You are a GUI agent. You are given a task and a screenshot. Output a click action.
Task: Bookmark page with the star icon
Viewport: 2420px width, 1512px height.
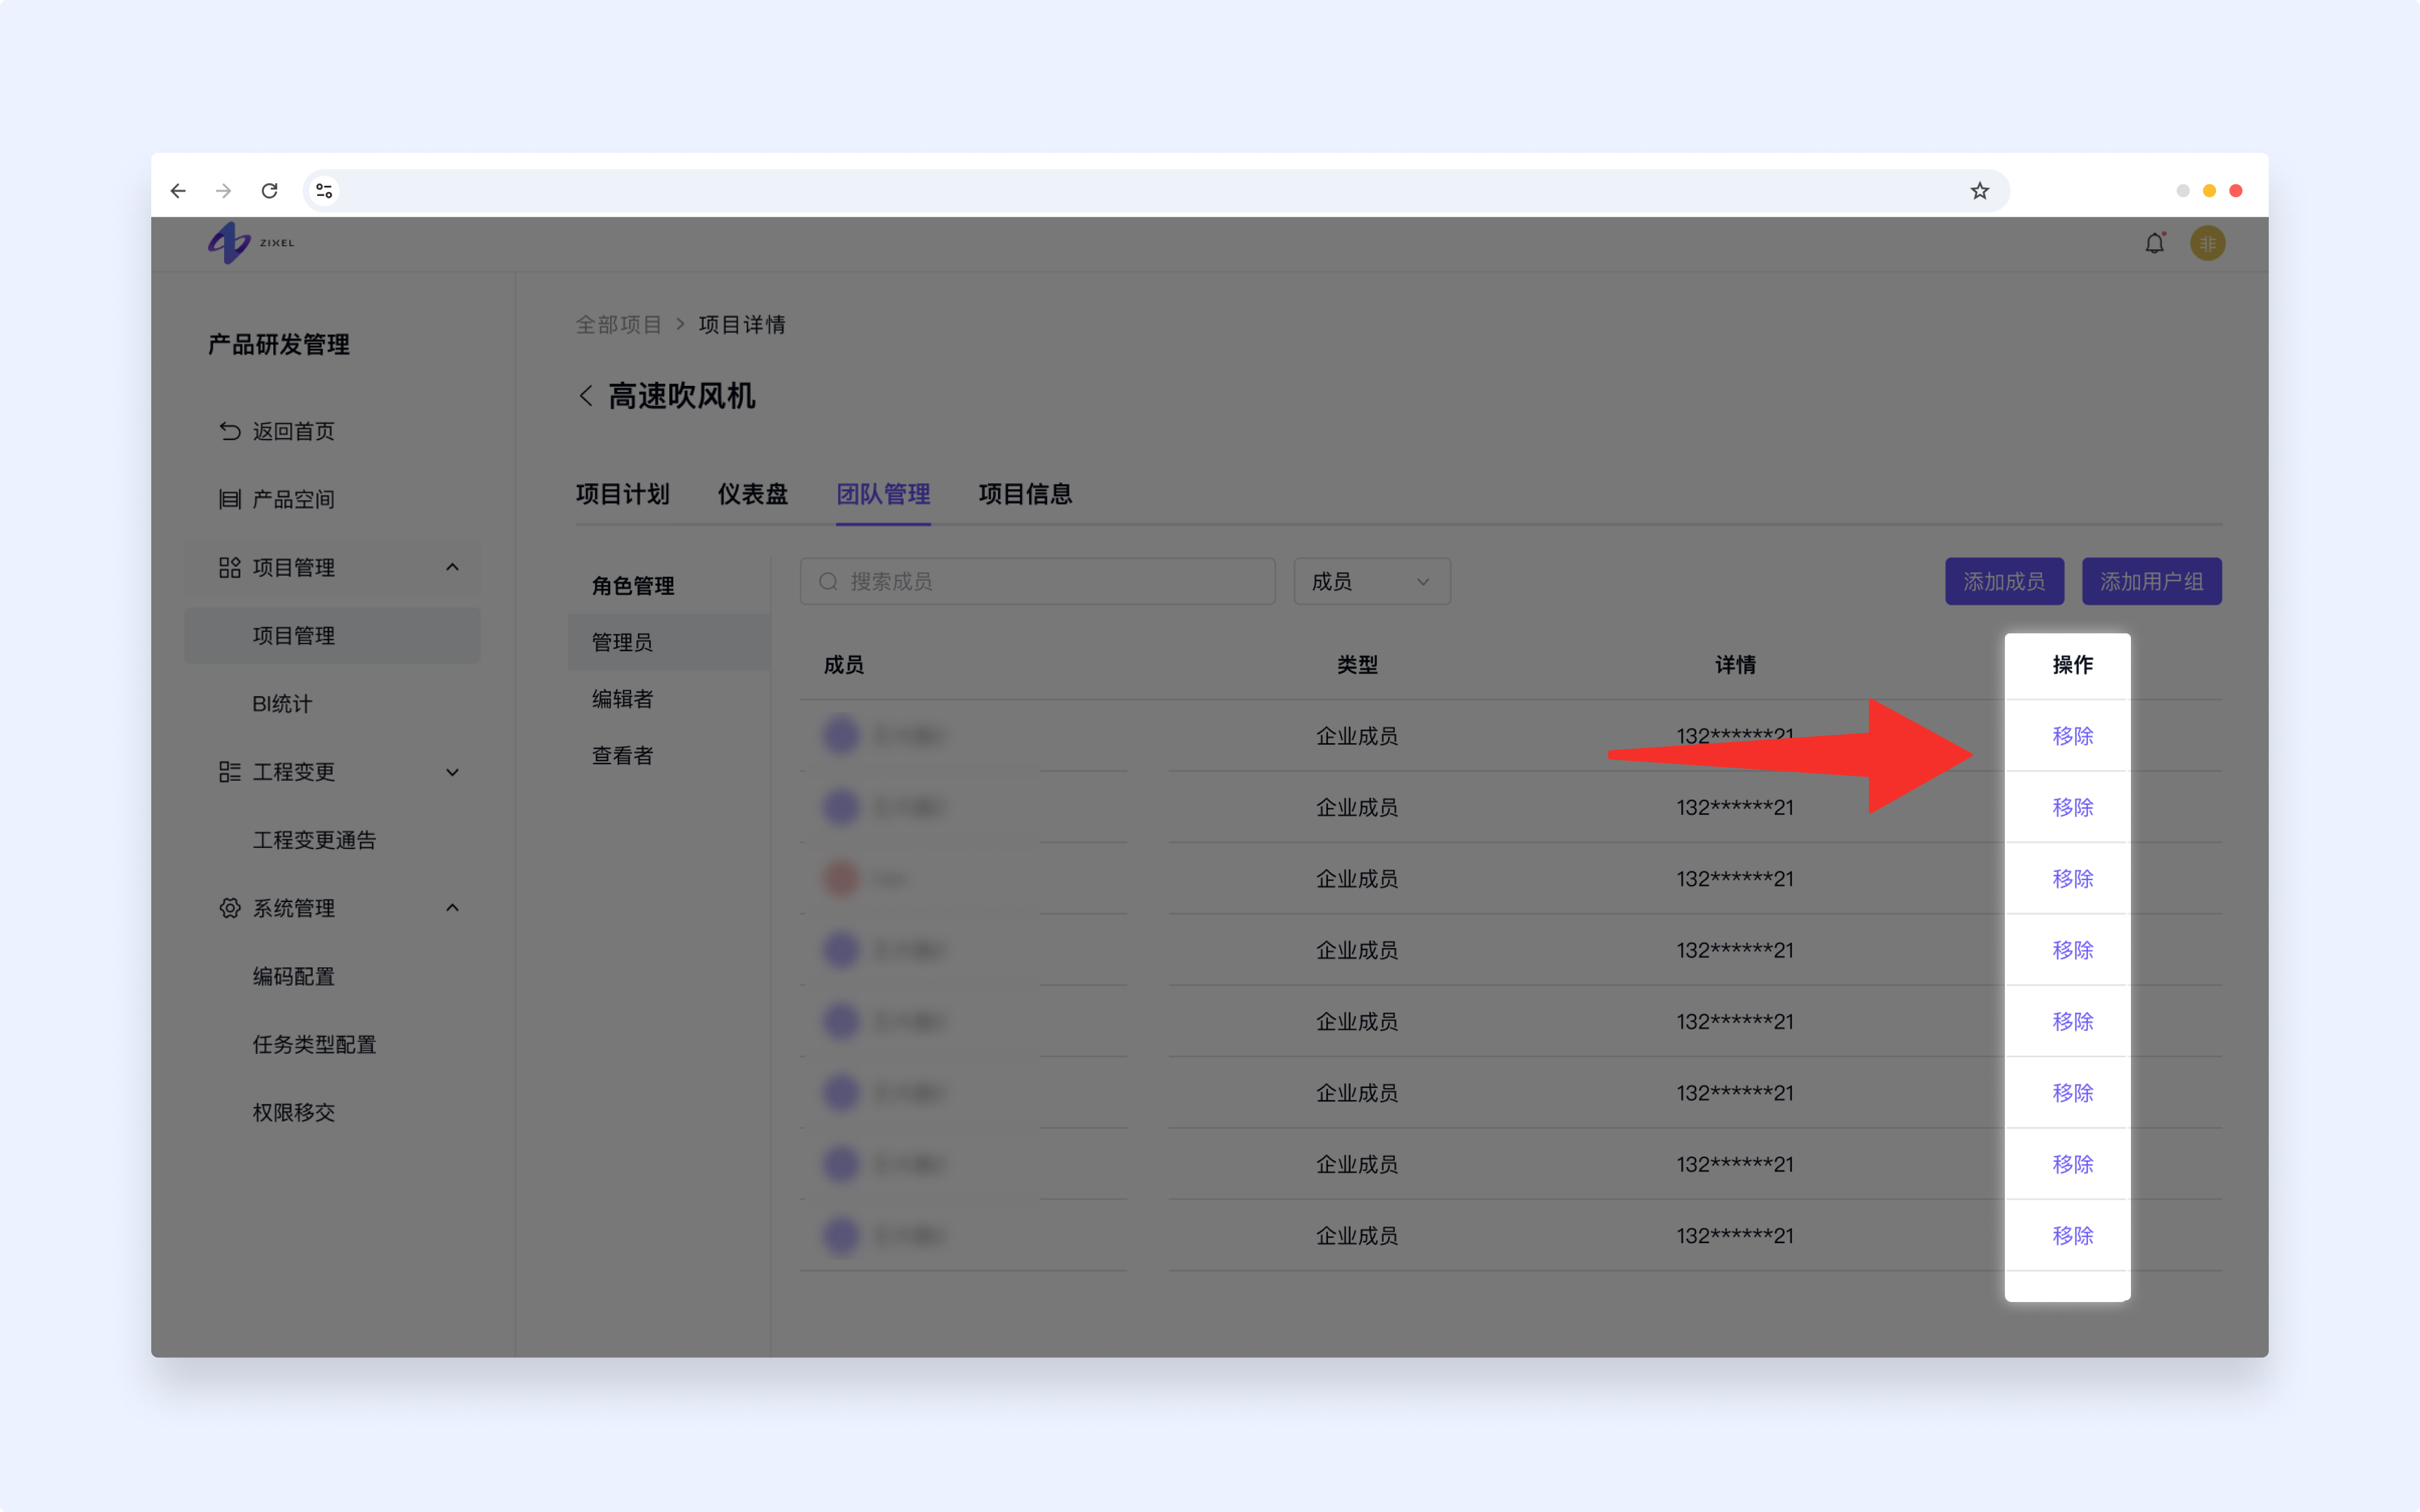1979,190
